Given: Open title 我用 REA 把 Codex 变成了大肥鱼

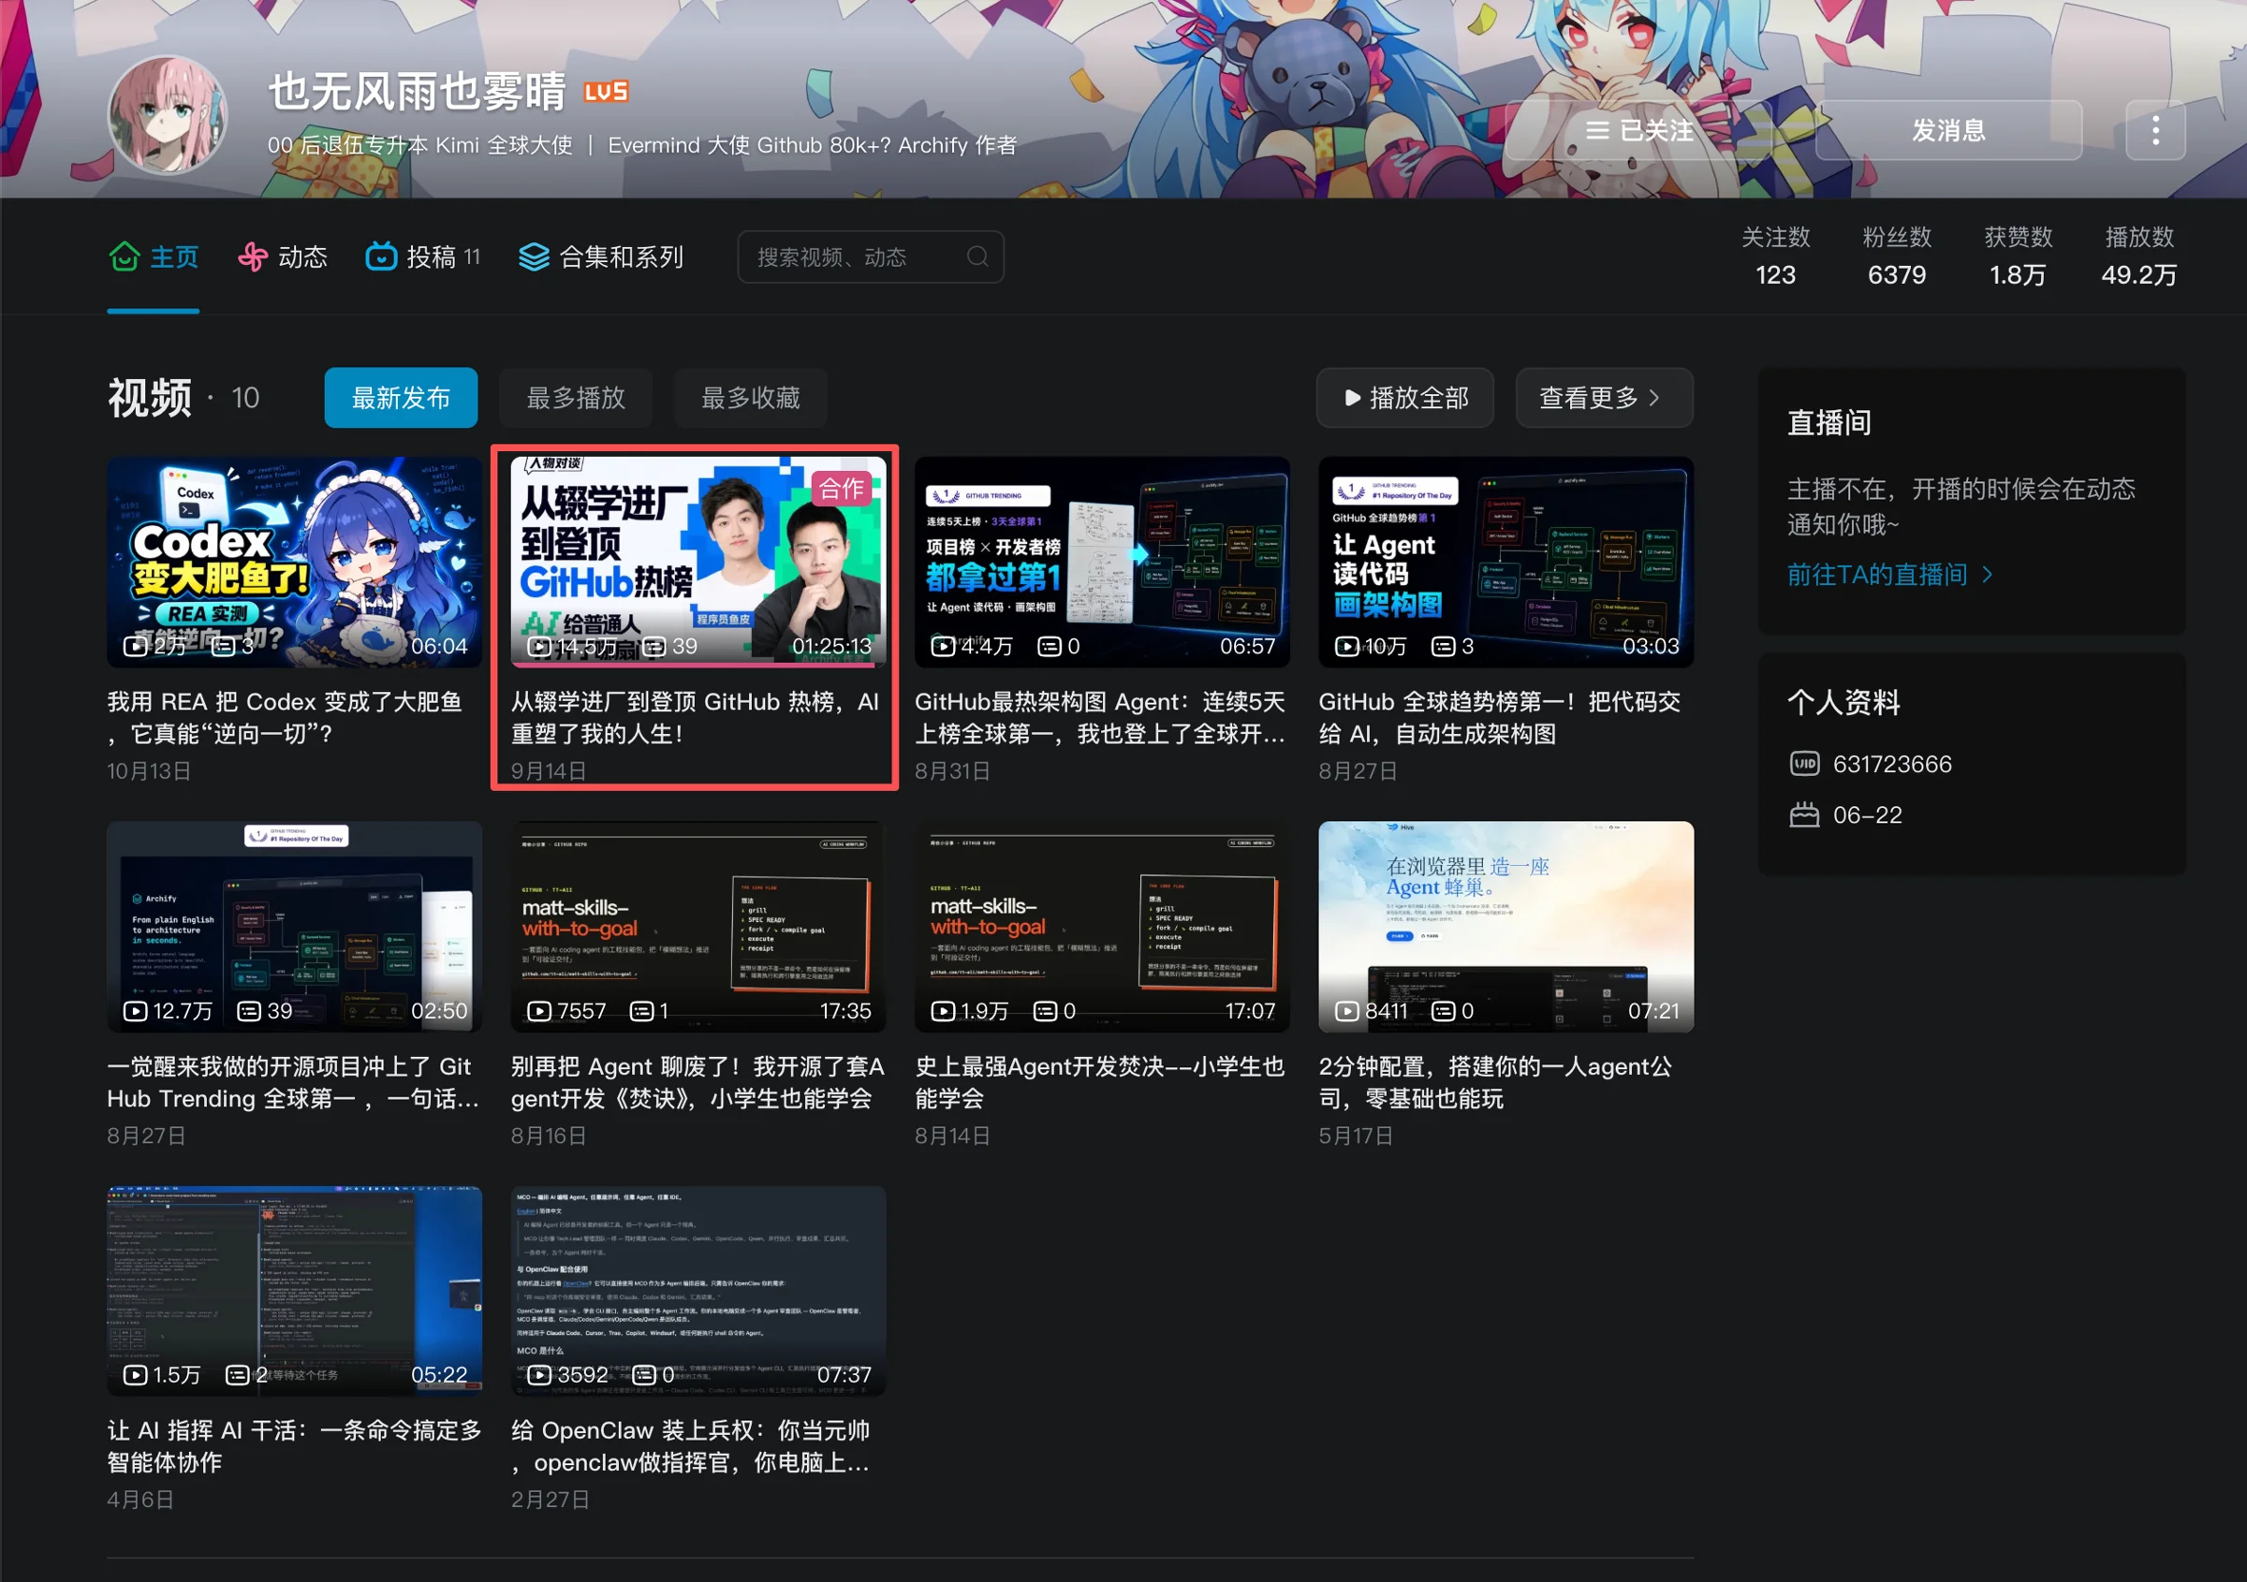Looking at the screenshot, I should click(x=285, y=717).
